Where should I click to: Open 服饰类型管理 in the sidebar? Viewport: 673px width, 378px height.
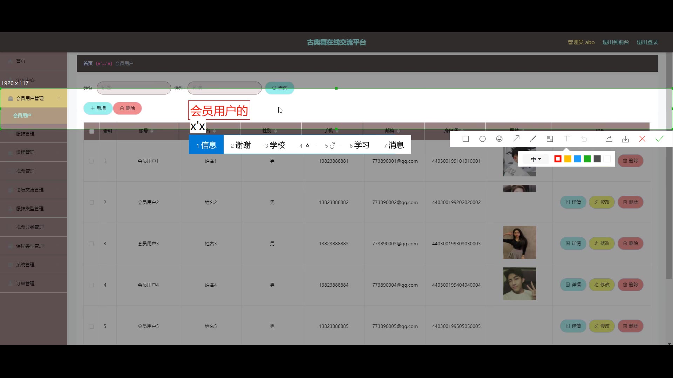34,209
